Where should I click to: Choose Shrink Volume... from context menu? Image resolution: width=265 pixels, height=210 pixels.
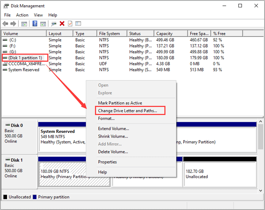tap(131, 137)
